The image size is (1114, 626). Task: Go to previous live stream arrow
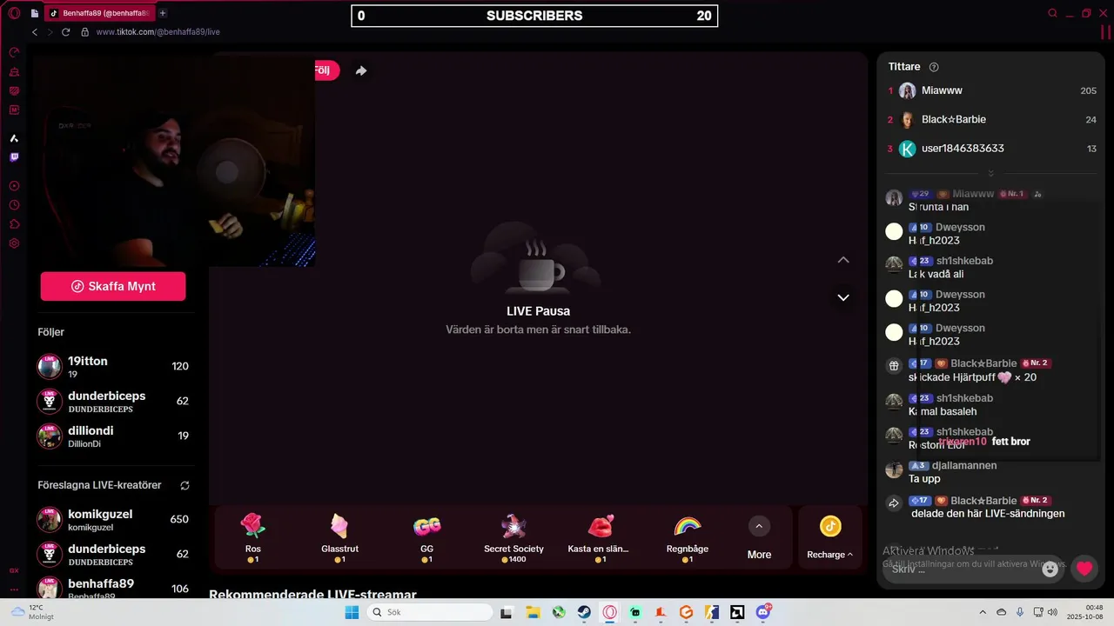pyautogui.click(x=842, y=260)
